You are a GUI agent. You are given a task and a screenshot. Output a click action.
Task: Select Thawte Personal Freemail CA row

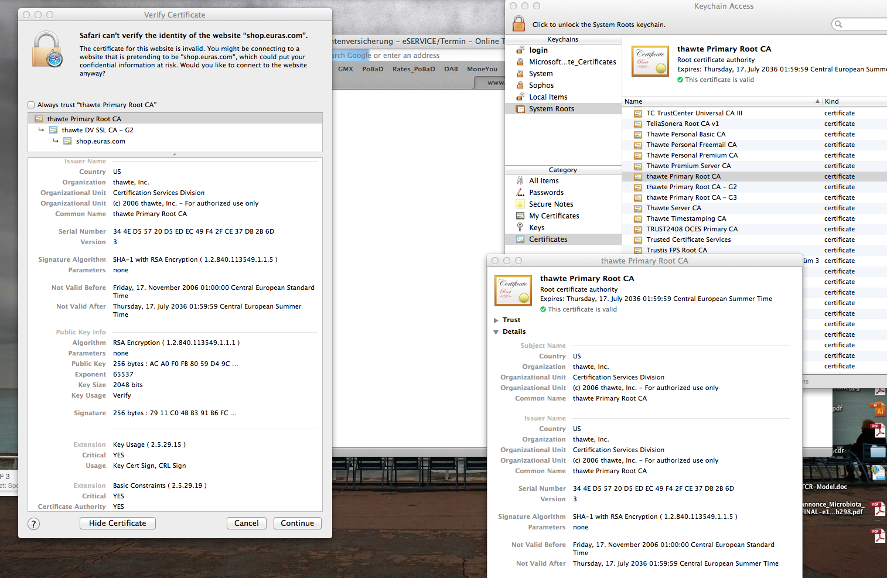(x=755, y=145)
